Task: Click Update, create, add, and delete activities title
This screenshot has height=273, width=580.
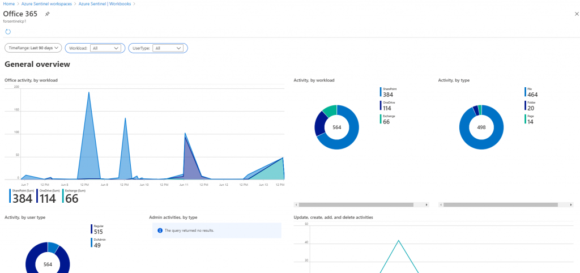Action: click(x=333, y=217)
